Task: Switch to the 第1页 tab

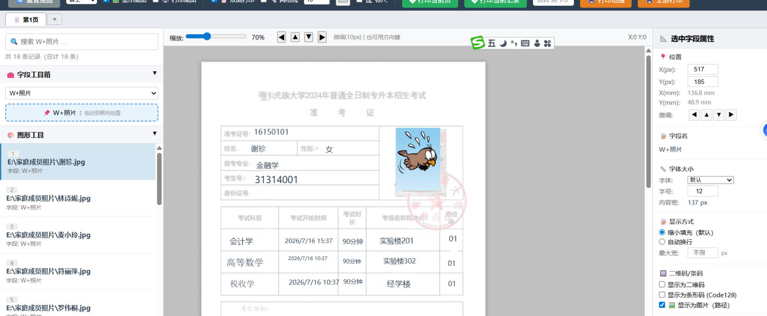Action: point(25,20)
